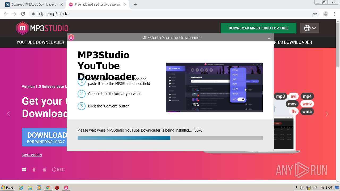The height and width of the screenshot is (191, 340).
Task: Minimize the MP3Studio installer dialog
Action: 269,38
